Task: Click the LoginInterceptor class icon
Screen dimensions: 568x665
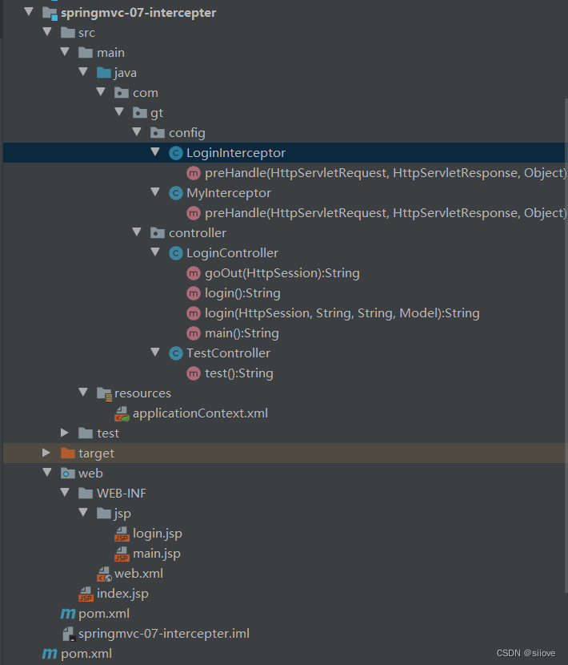Action: (176, 153)
